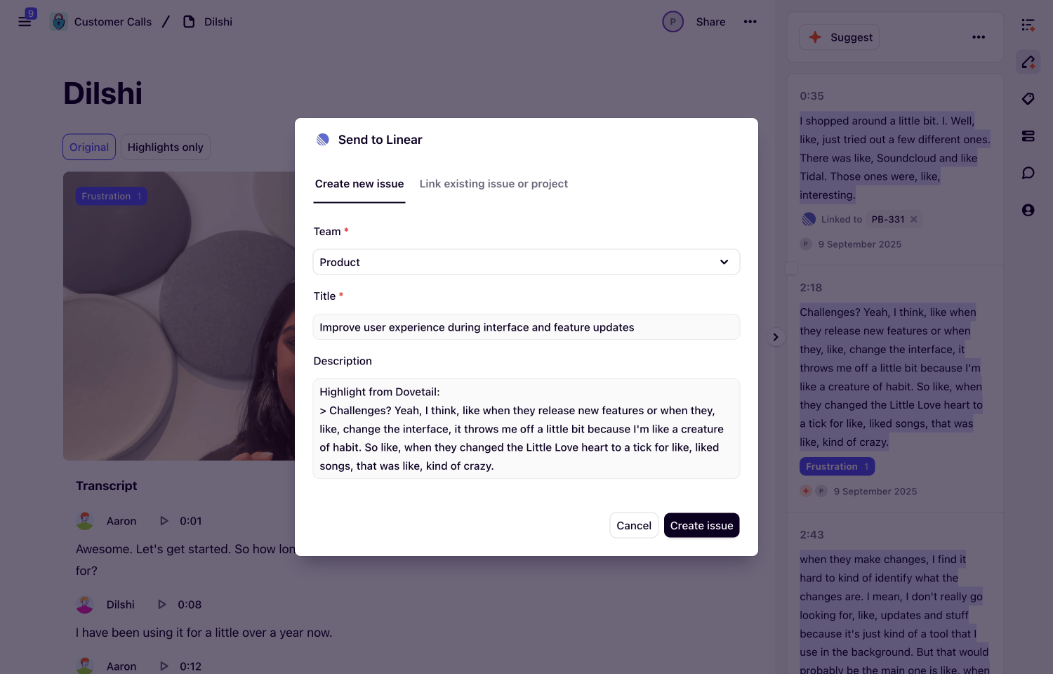1053x674 pixels.
Task: Open the Team dropdown showing Product
Action: click(x=526, y=262)
